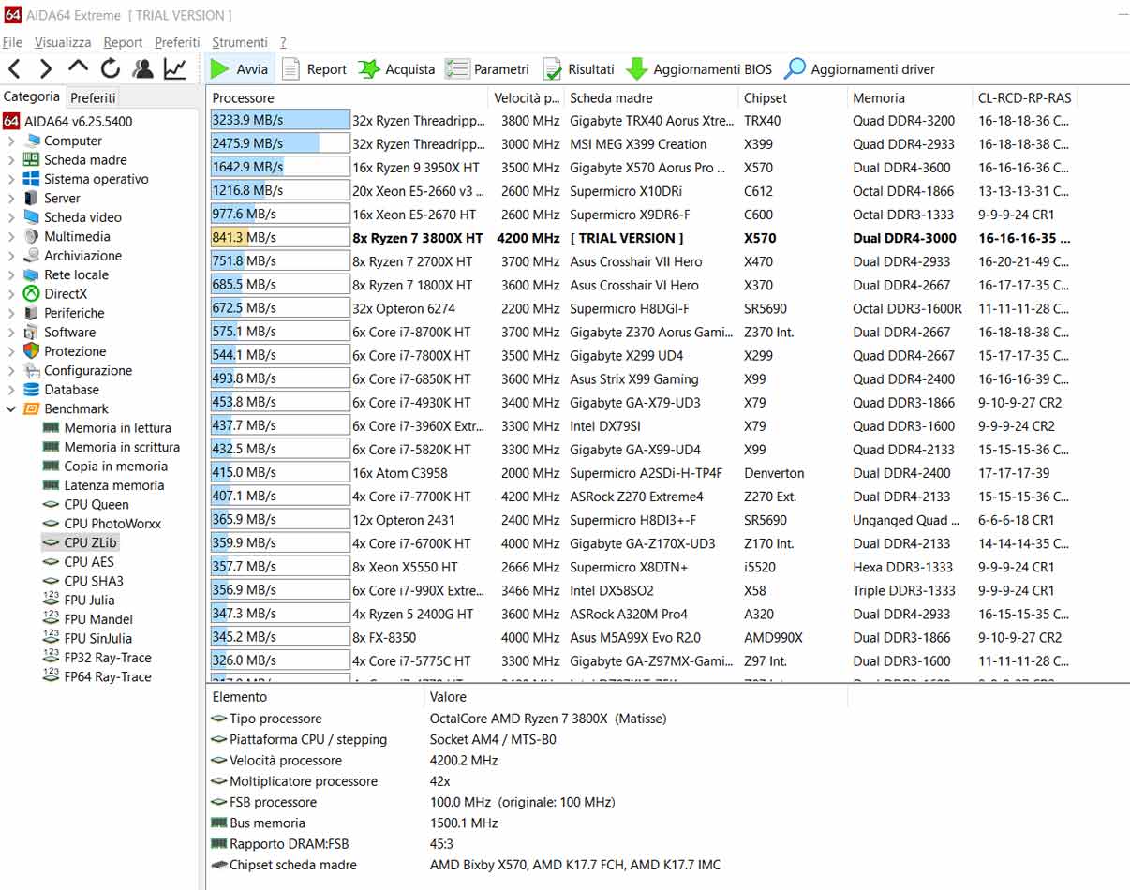Click the up level arrow icon
Viewport: 1130px width, 890px height.
79,68
